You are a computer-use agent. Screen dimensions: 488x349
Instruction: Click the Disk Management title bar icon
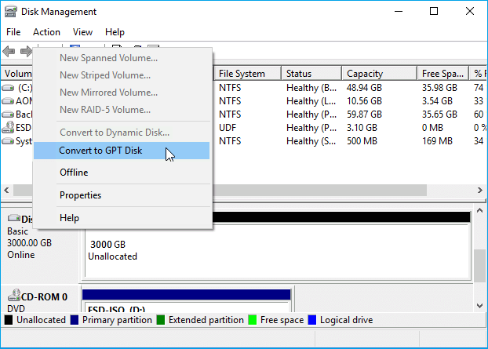coord(11,12)
